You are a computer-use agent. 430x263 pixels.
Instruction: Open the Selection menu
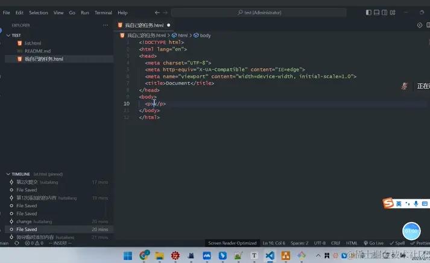(39, 13)
